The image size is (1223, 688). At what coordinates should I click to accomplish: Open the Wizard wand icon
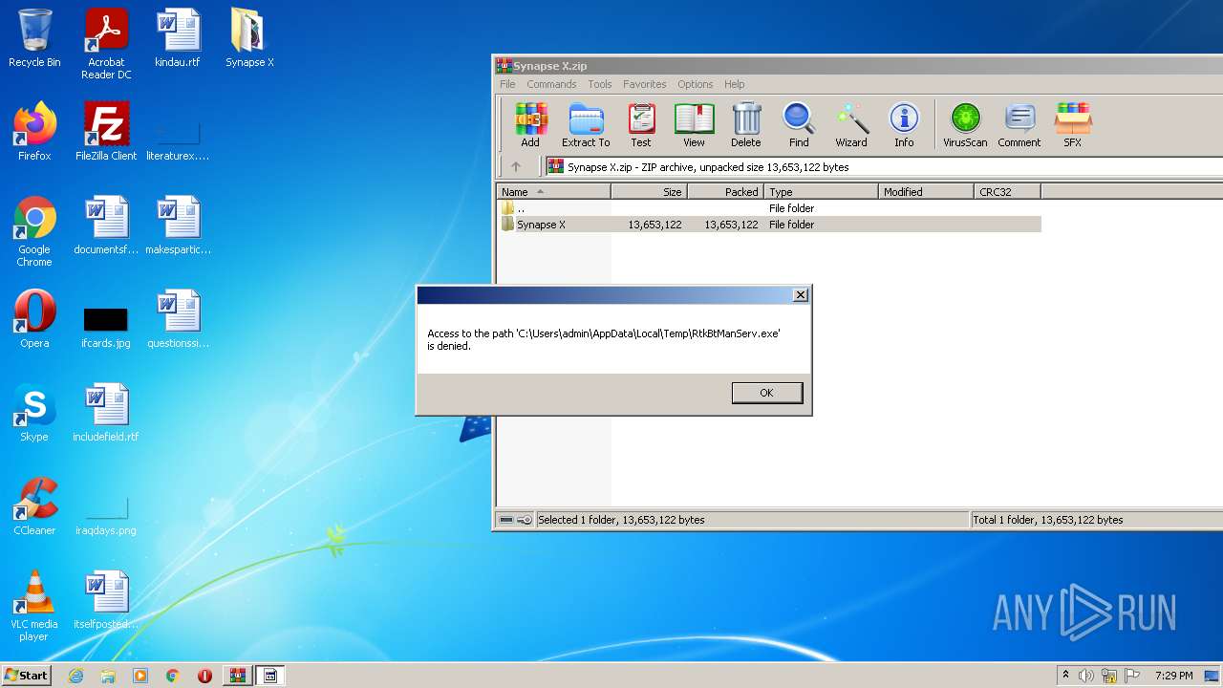click(x=851, y=125)
